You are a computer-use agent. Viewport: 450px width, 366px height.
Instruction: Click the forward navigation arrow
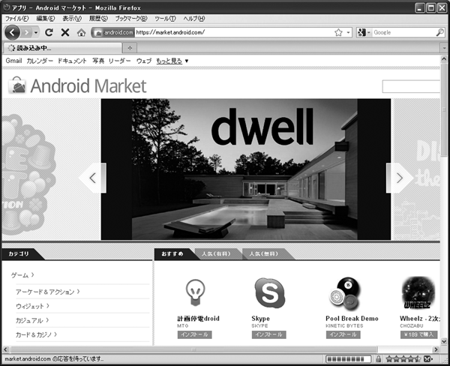tap(27, 32)
